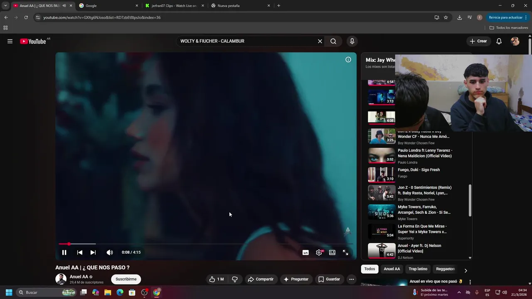Switch to Nueva pestaña browser tab
This screenshot has height=299, width=532.
point(241,6)
